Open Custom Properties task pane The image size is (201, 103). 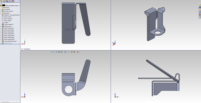200,17
